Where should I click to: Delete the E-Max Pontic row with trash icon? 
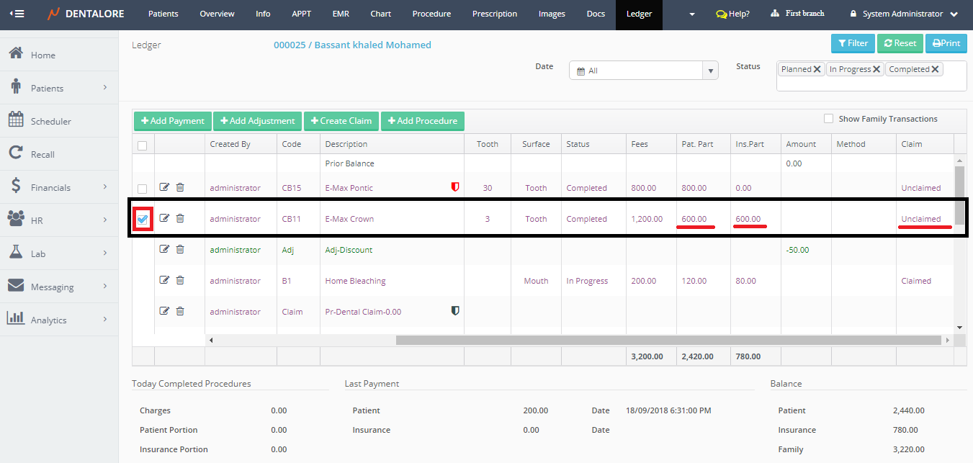(180, 187)
